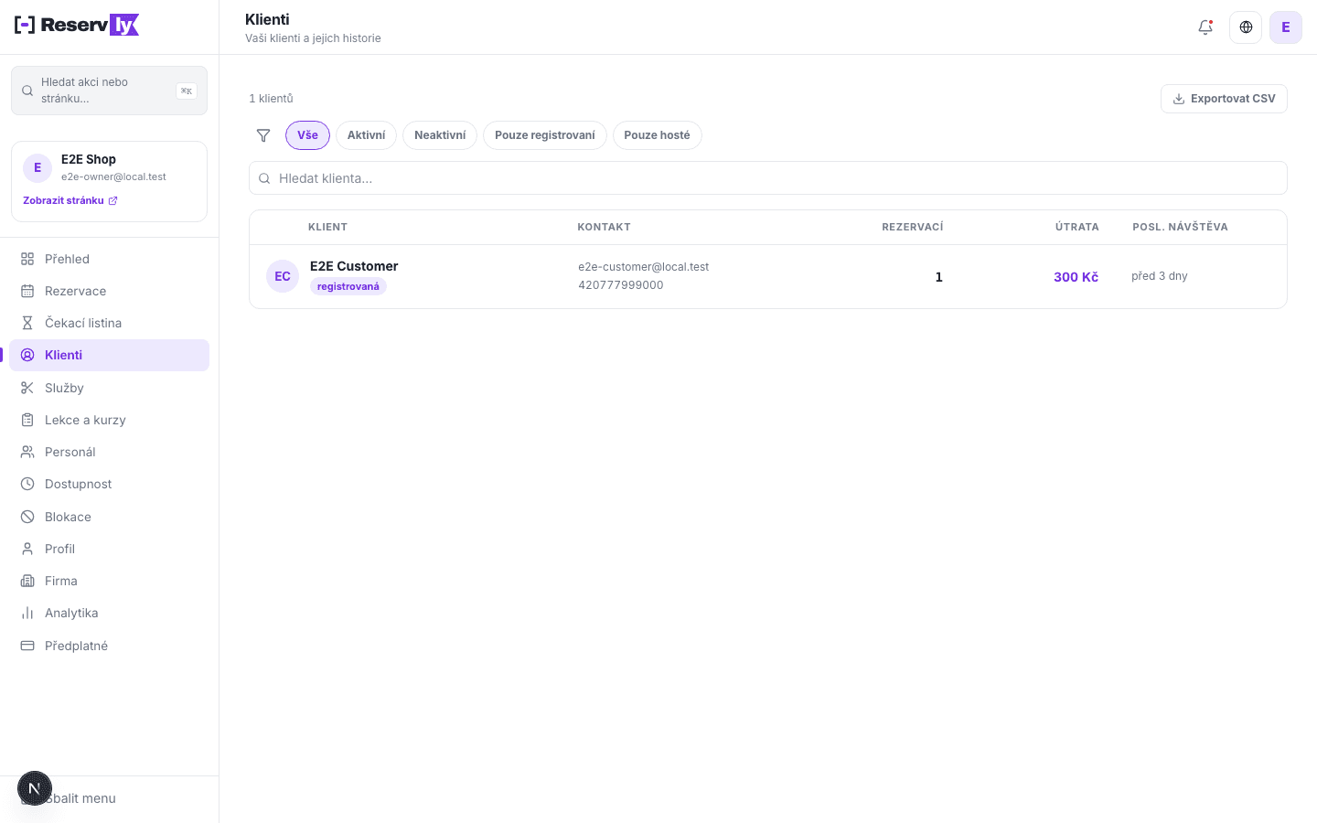Click the ÚTRATA column header
This screenshot has height=823, width=1317.
pos(1077,227)
